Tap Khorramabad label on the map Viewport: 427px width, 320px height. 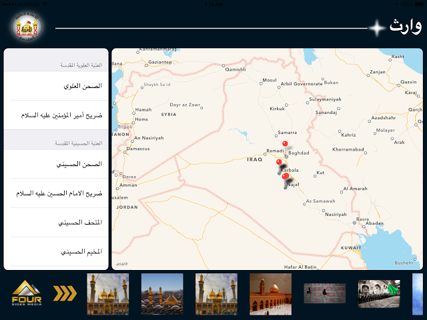pos(348,149)
